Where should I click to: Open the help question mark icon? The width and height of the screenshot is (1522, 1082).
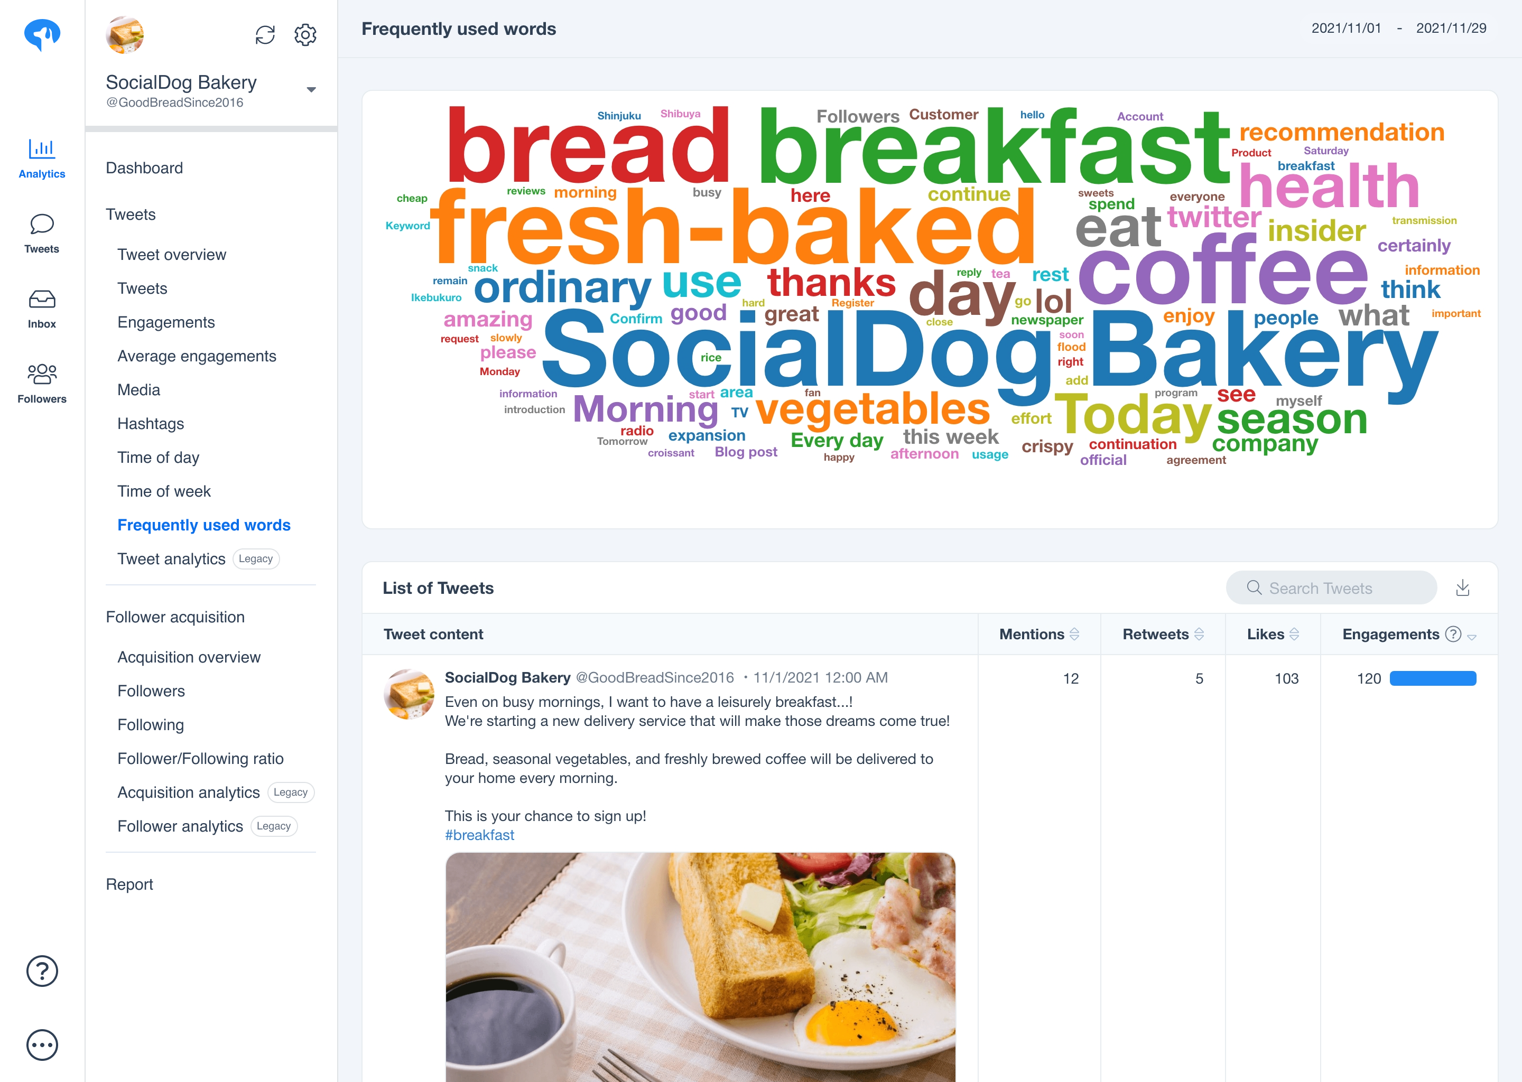coord(41,972)
